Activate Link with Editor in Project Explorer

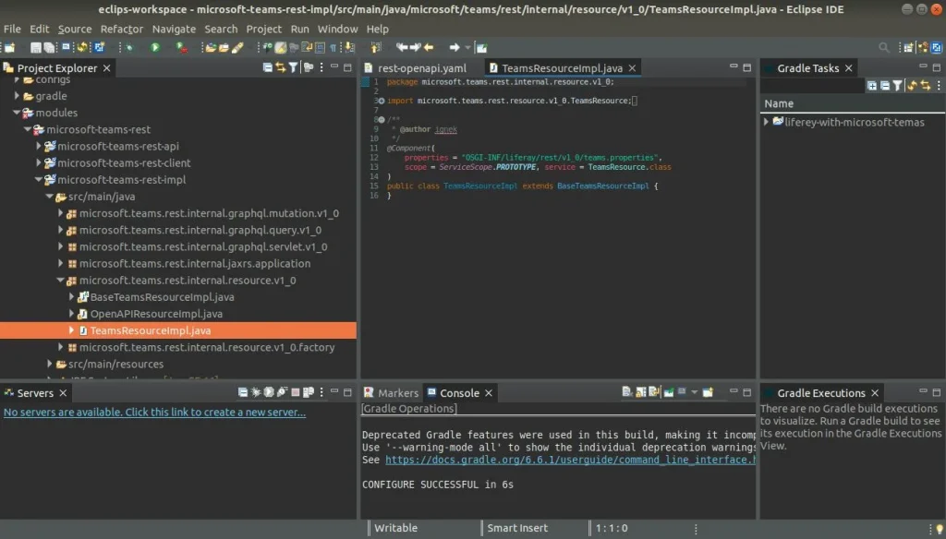click(280, 66)
